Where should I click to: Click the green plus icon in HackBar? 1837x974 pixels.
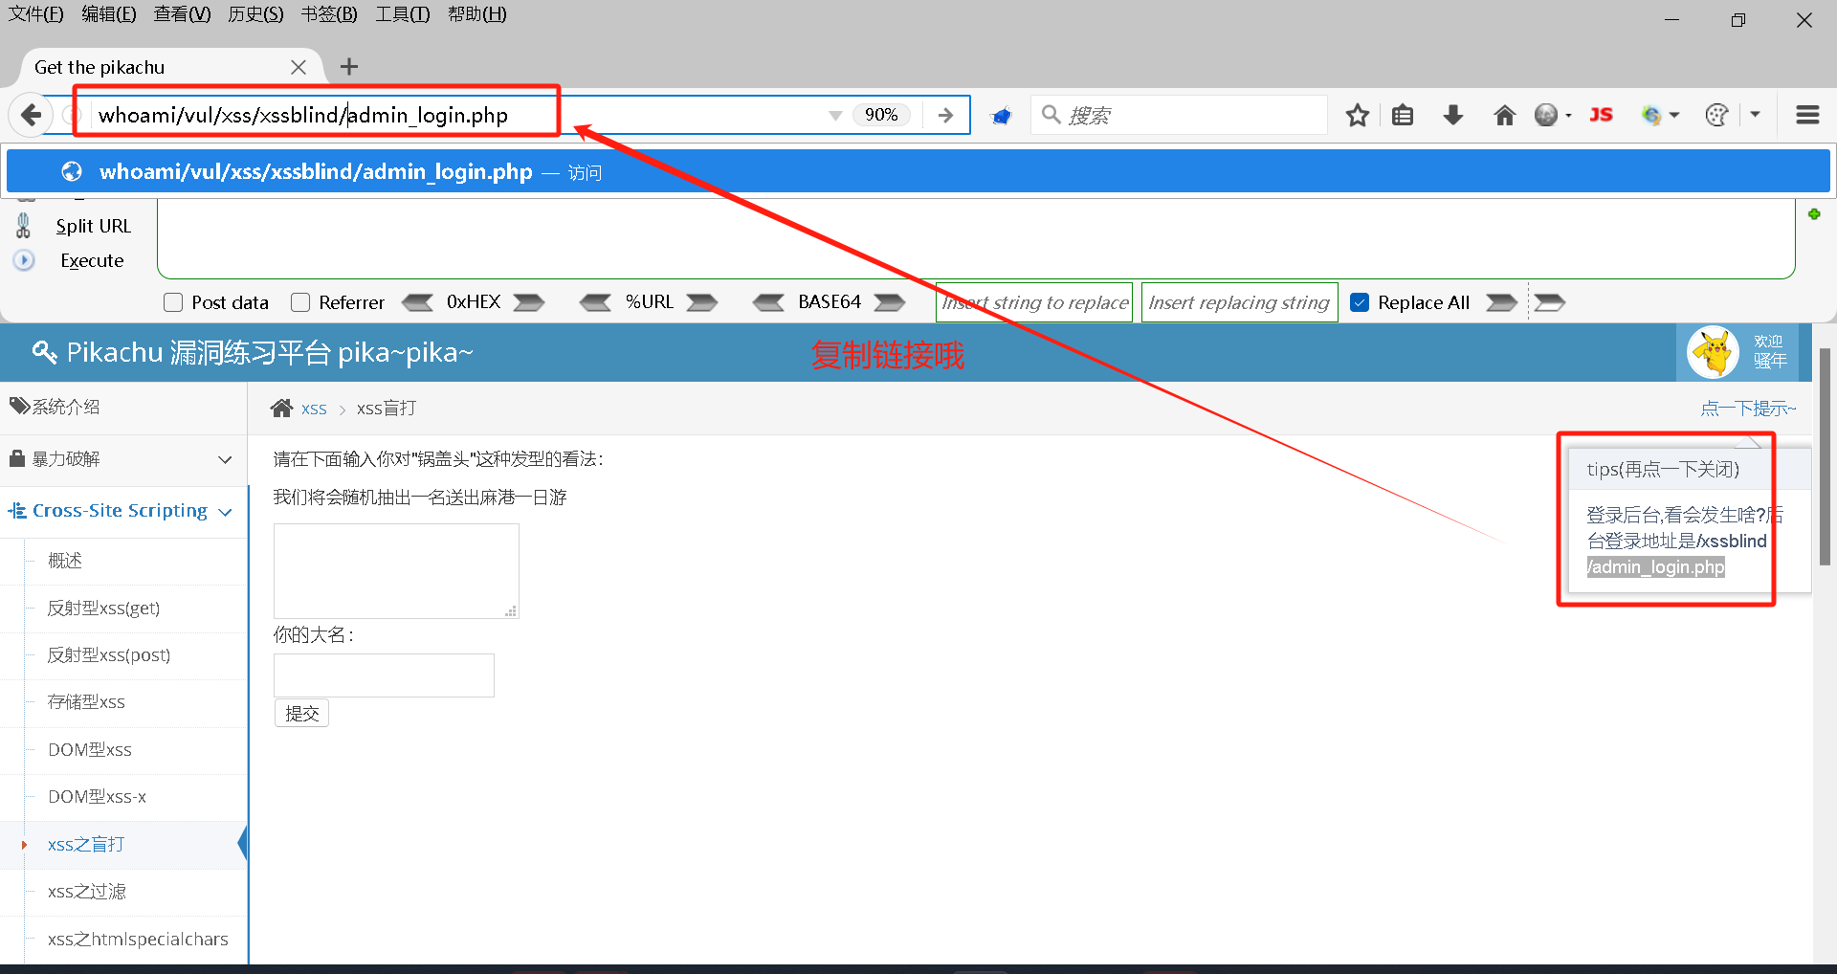pos(1814,214)
